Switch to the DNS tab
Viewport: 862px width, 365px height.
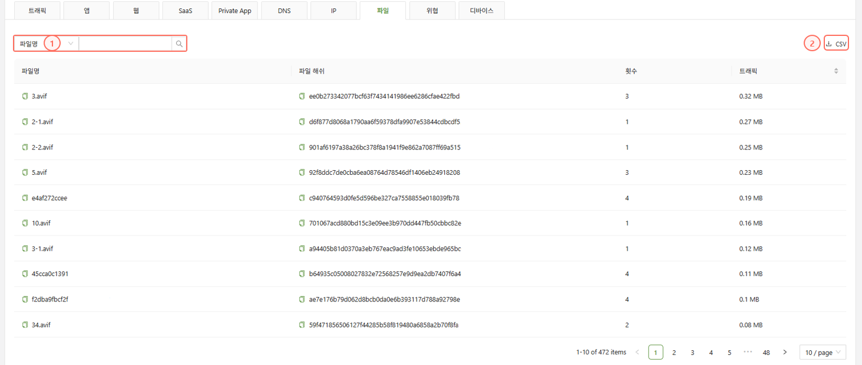(x=284, y=11)
